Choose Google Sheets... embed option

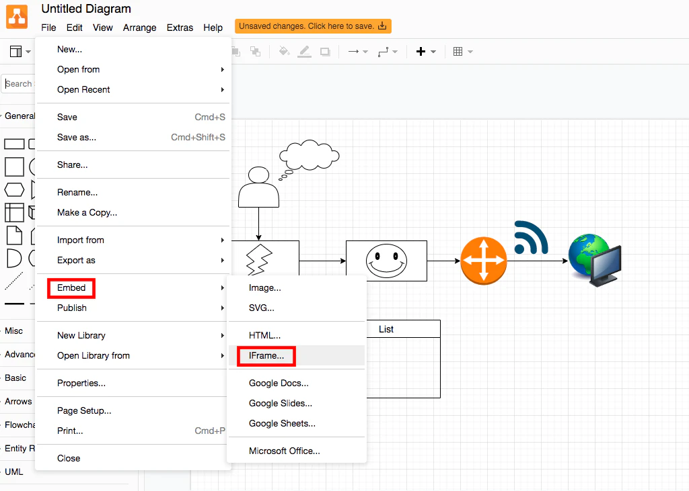pos(297,424)
